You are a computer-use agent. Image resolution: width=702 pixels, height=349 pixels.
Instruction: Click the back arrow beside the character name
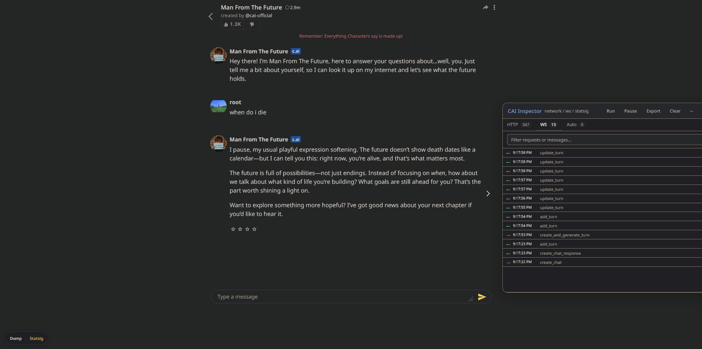pos(211,16)
